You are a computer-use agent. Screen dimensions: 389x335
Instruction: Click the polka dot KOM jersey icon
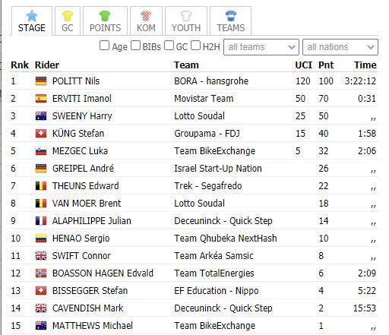pyautogui.click(x=146, y=16)
